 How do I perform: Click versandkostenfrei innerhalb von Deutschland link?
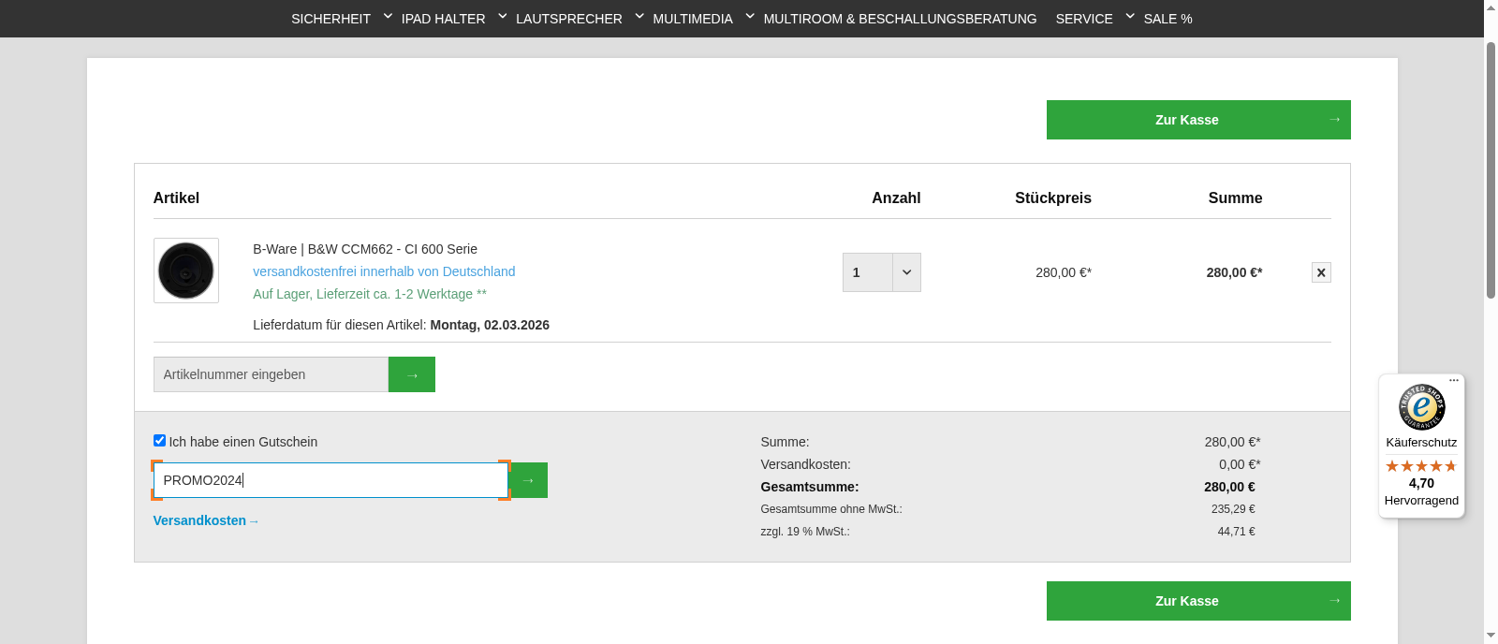pos(384,271)
